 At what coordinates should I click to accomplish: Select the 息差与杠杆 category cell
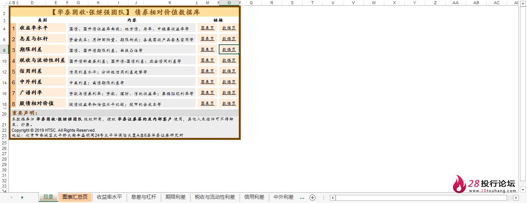coord(42,39)
